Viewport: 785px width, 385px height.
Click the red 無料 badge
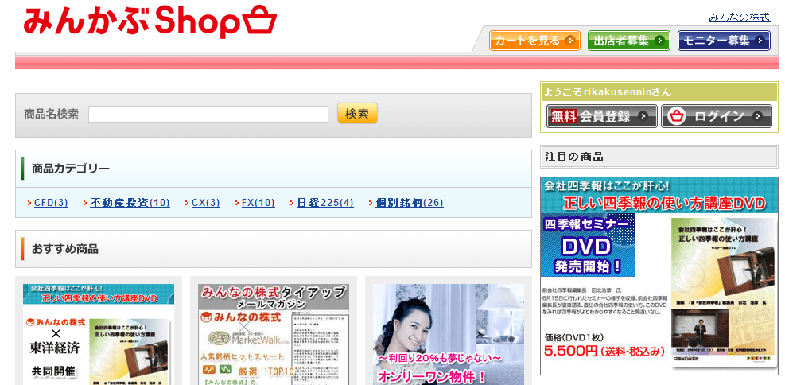click(564, 116)
